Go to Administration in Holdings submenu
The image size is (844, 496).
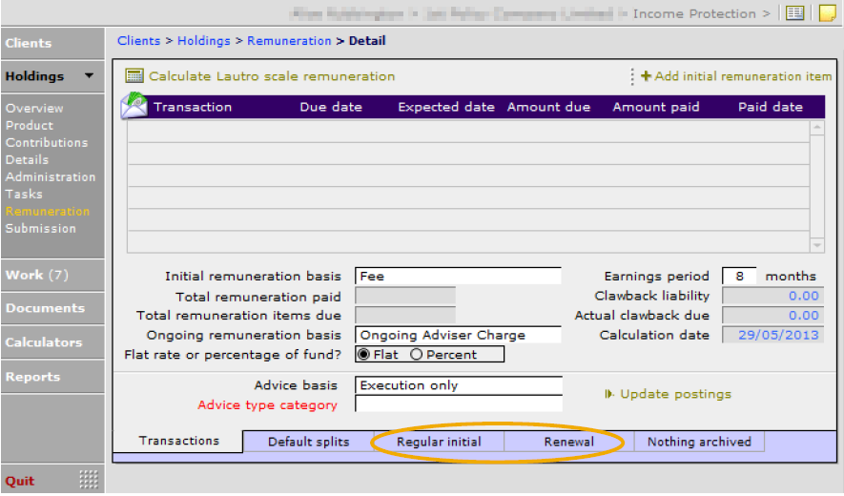[51, 177]
